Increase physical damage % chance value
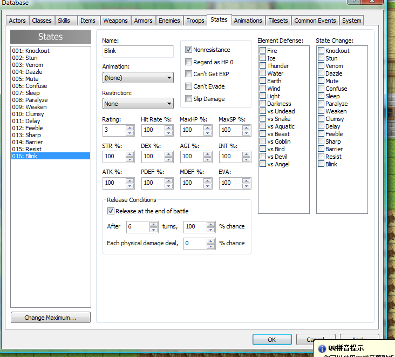 point(210,241)
